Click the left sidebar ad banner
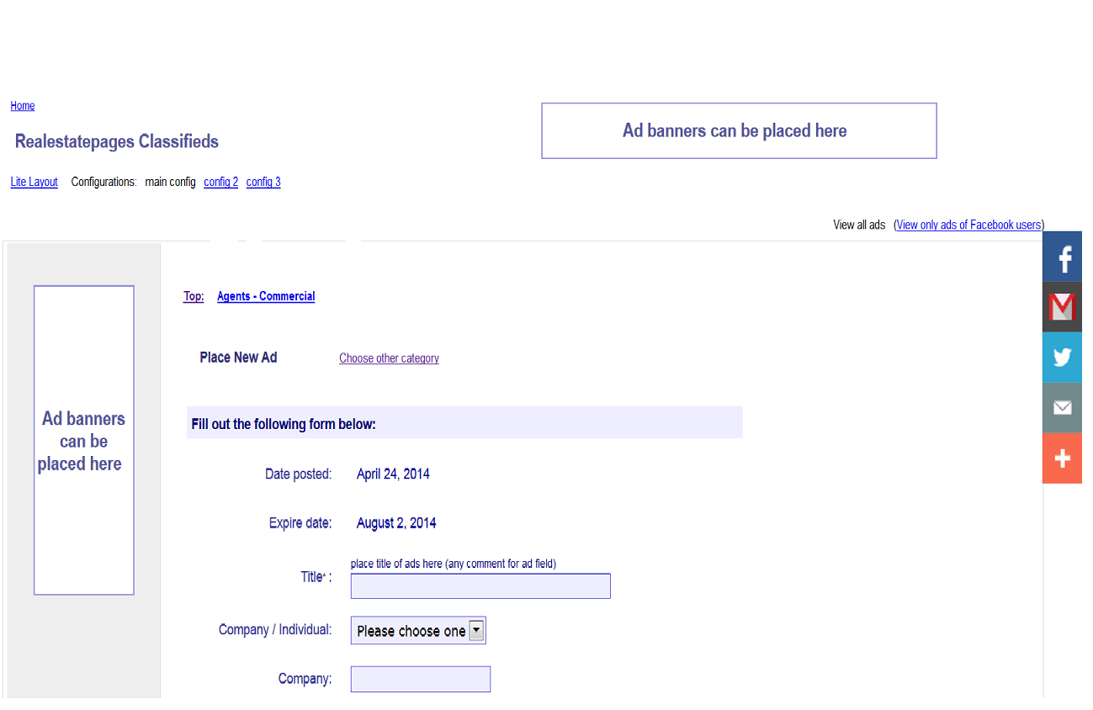 (x=84, y=440)
